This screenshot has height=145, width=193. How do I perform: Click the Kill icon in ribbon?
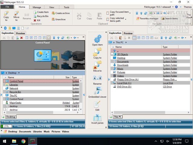(35, 20)
